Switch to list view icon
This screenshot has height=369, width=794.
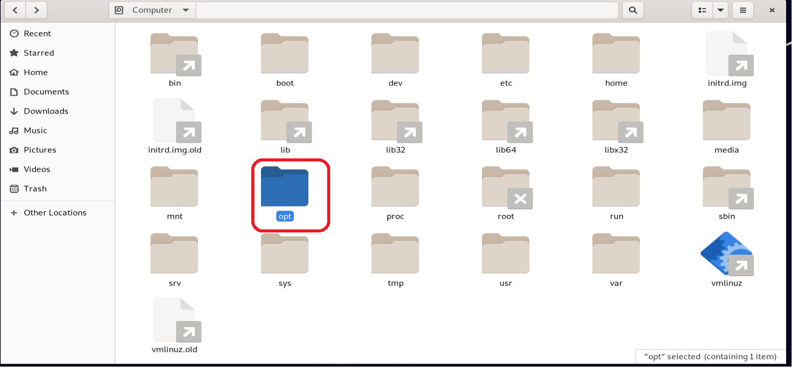point(702,10)
